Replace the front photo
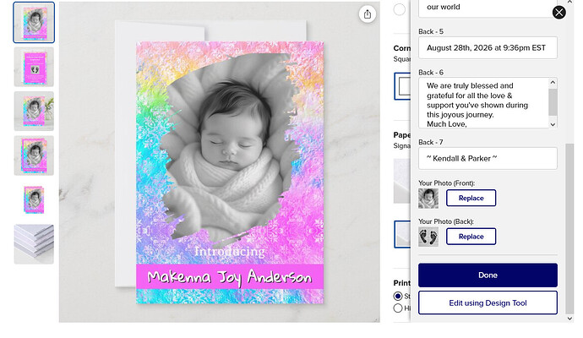This screenshot has width=583, height=338. click(471, 198)
